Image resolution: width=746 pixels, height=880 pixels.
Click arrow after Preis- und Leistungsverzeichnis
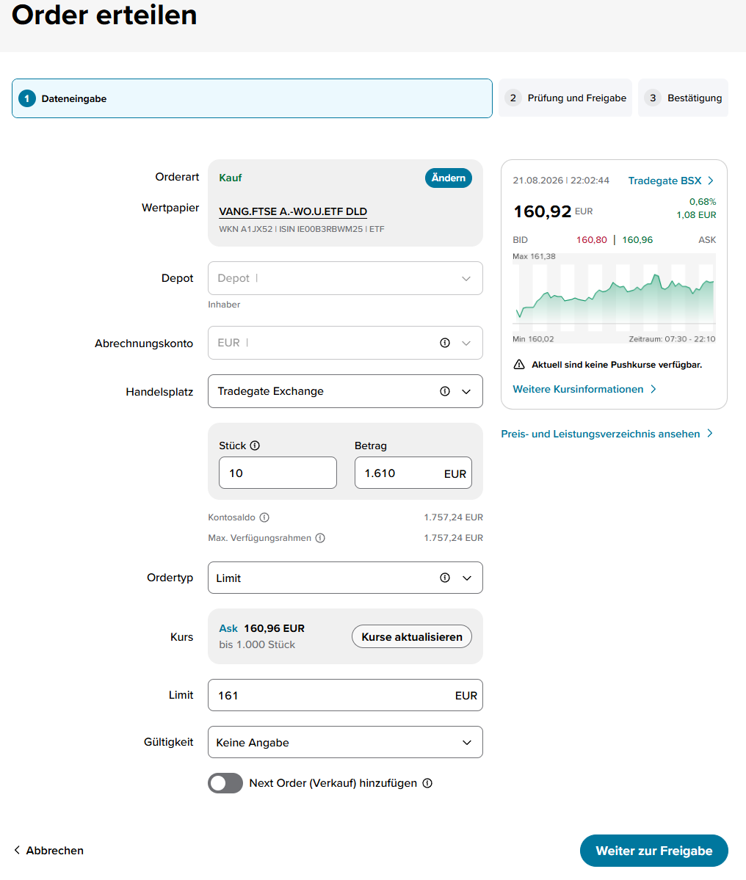710,433
